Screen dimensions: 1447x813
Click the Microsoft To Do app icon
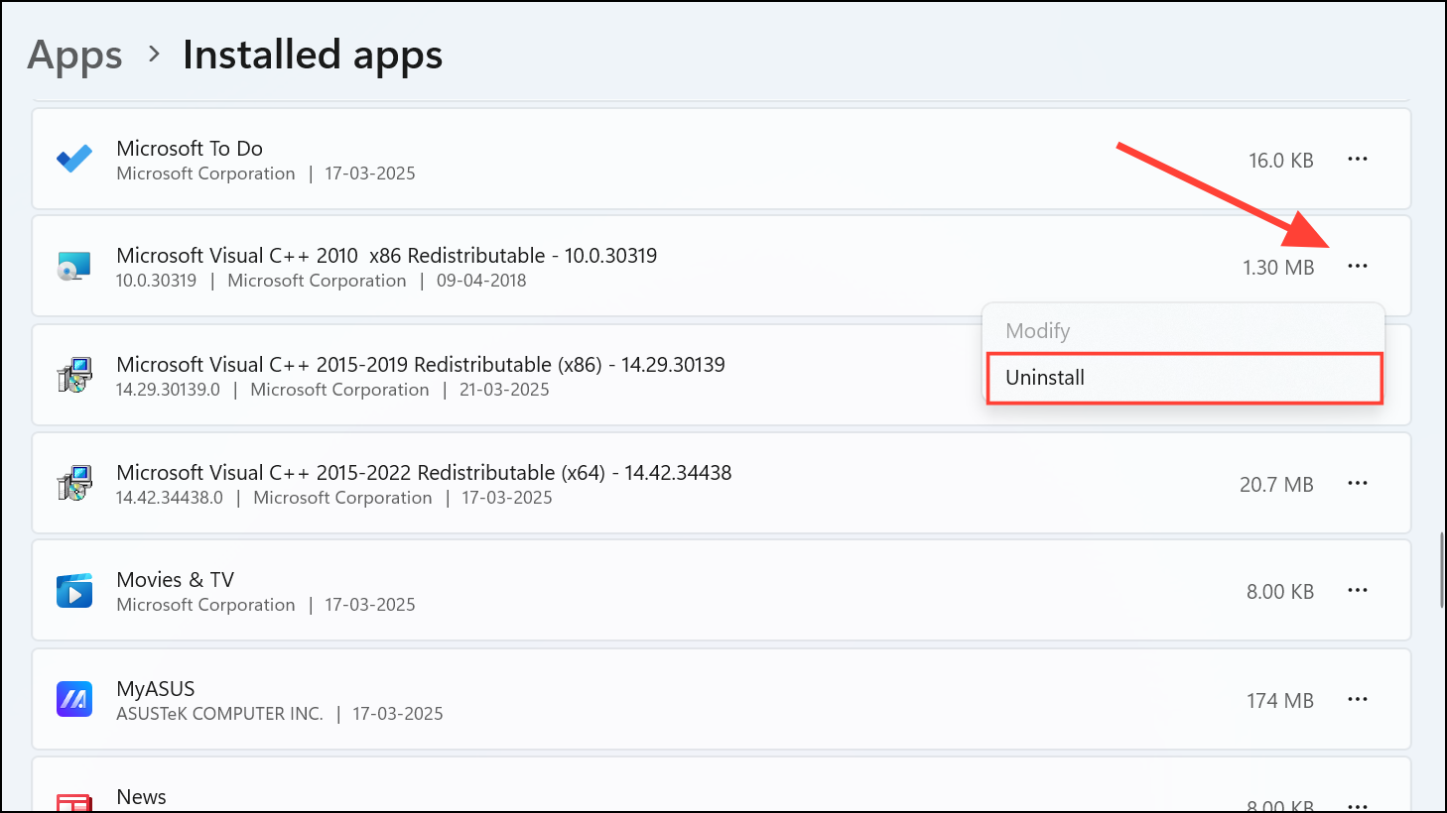pos(74,159)
